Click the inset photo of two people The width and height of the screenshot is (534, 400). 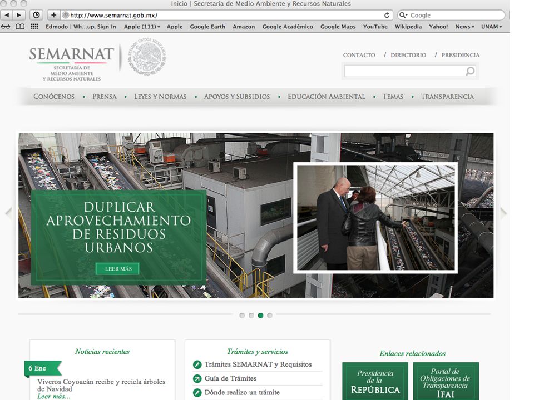(375, 218)
